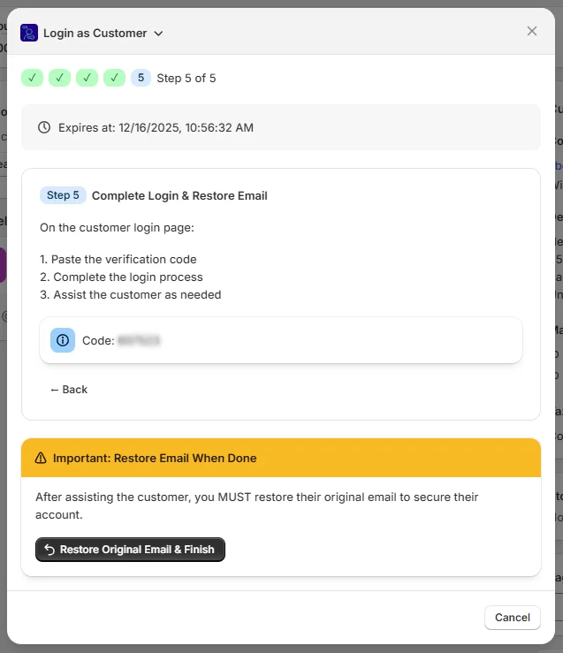Select the first completed step checkmark
Screen dimensions: 563x653
[x=32, y=78]
